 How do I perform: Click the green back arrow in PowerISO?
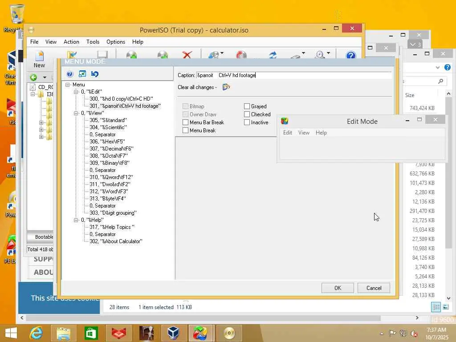(x=34, y=77)
